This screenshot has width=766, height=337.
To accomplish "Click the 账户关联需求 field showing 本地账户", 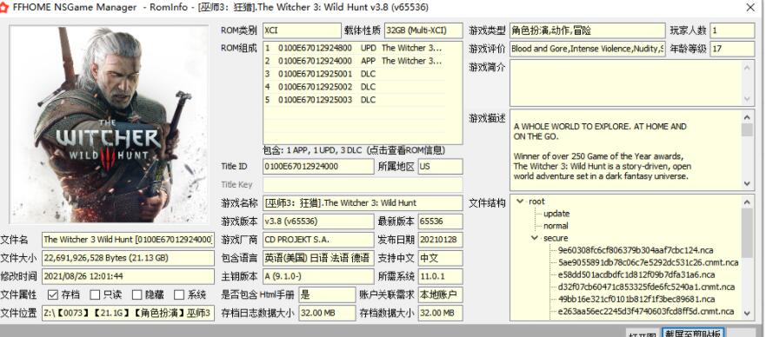I will pos(440,294).
